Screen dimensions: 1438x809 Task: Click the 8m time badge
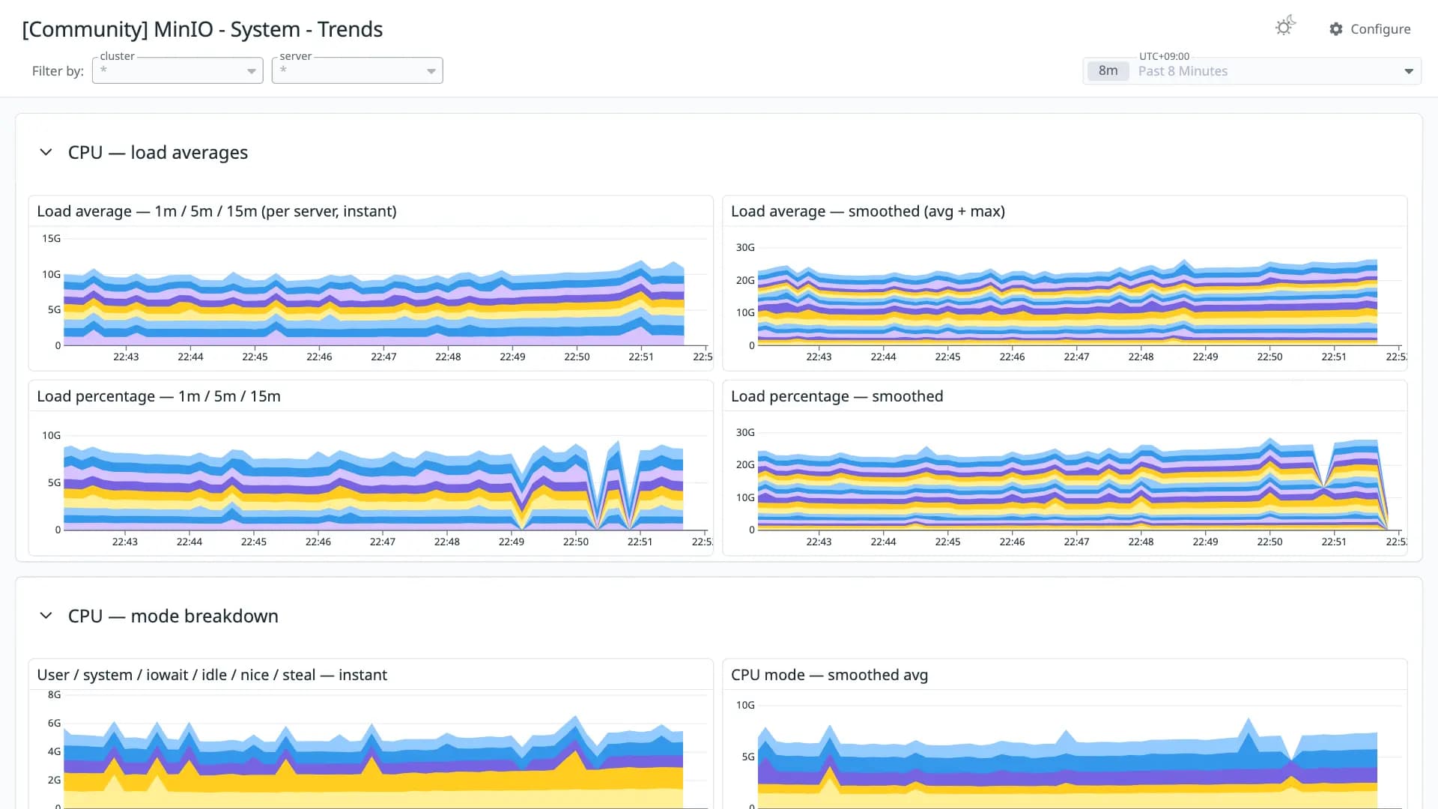tap(1108, 71)
